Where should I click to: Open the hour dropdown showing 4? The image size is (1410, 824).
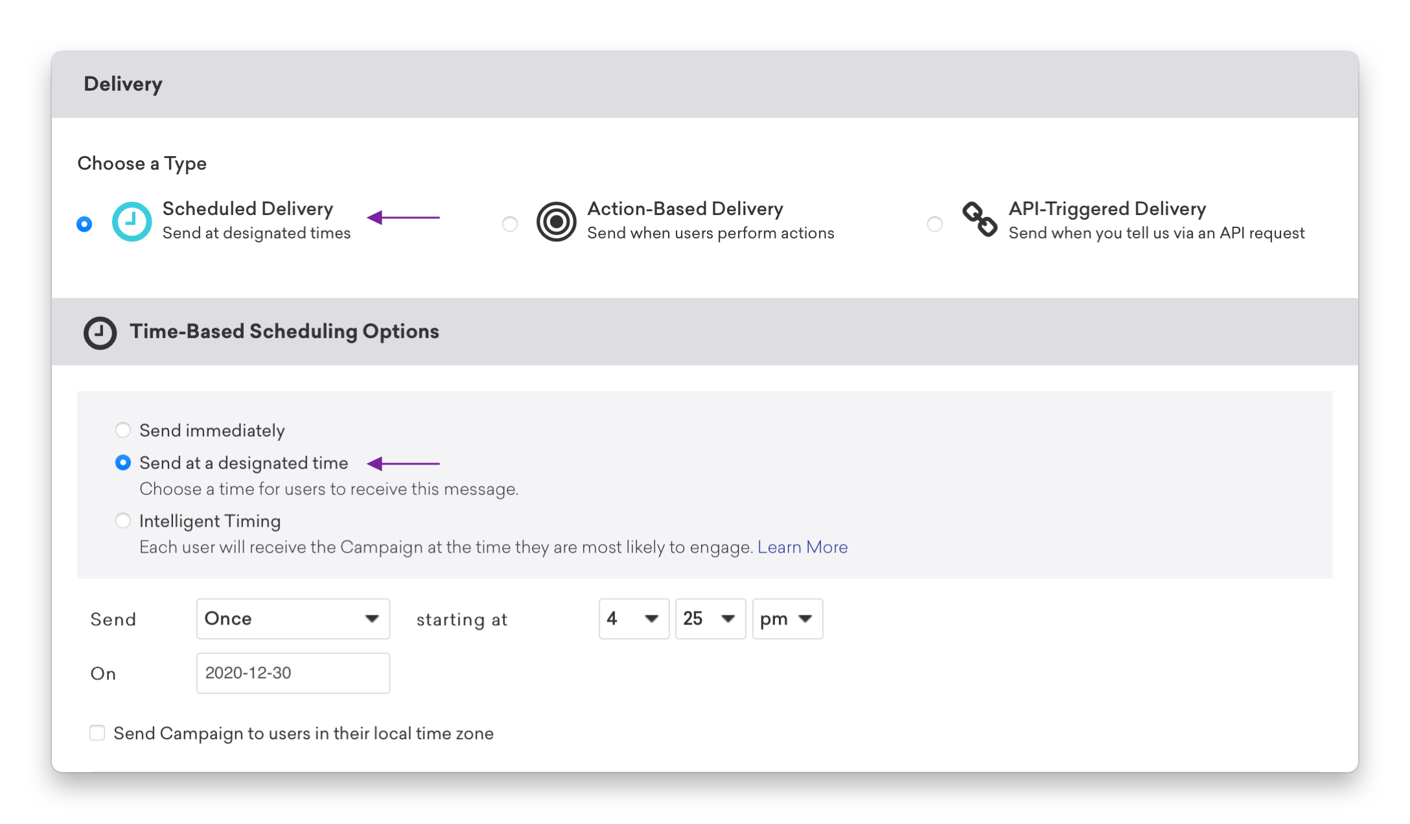[x=634, y=619]
